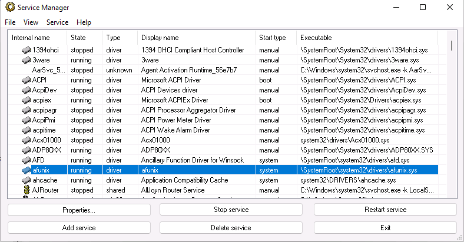Click the driver icon next to 1394ohci
The height and width of the screenshot is (242, 464).
point(26,50)
